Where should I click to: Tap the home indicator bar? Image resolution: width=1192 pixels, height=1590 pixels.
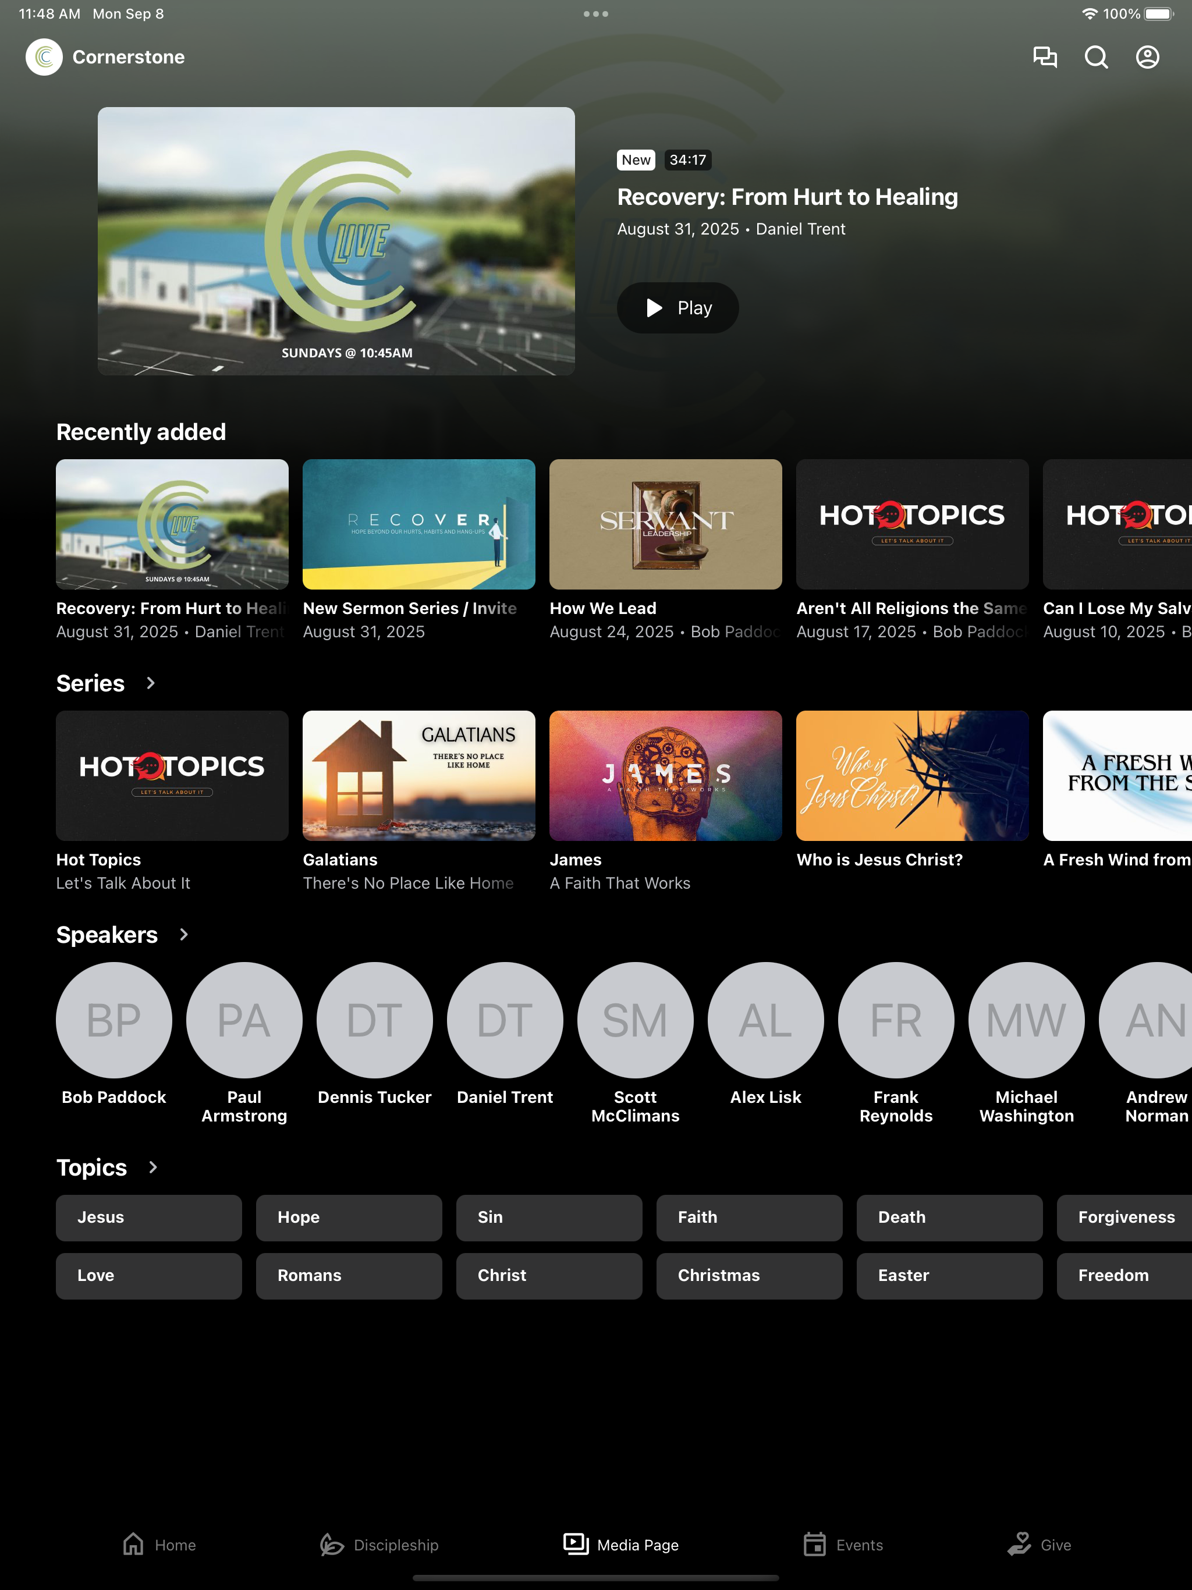pyautogui.click(x=596, y=1578)
